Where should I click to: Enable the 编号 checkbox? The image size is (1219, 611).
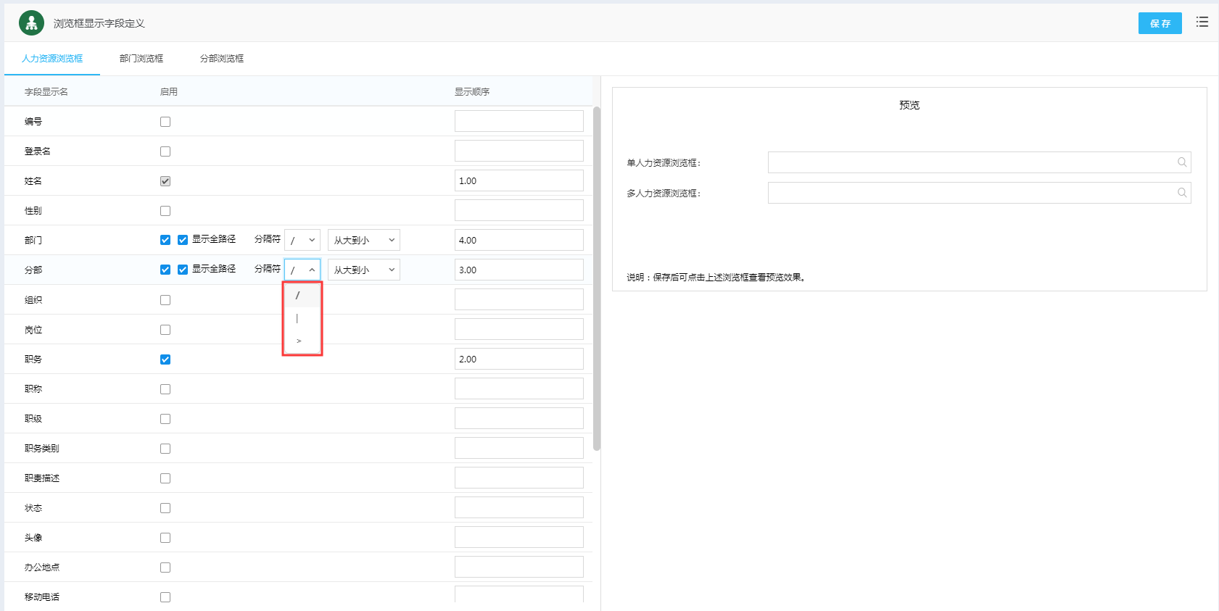165,122
